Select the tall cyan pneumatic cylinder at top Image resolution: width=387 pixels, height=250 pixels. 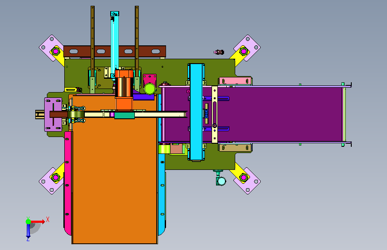pos(114,42)
